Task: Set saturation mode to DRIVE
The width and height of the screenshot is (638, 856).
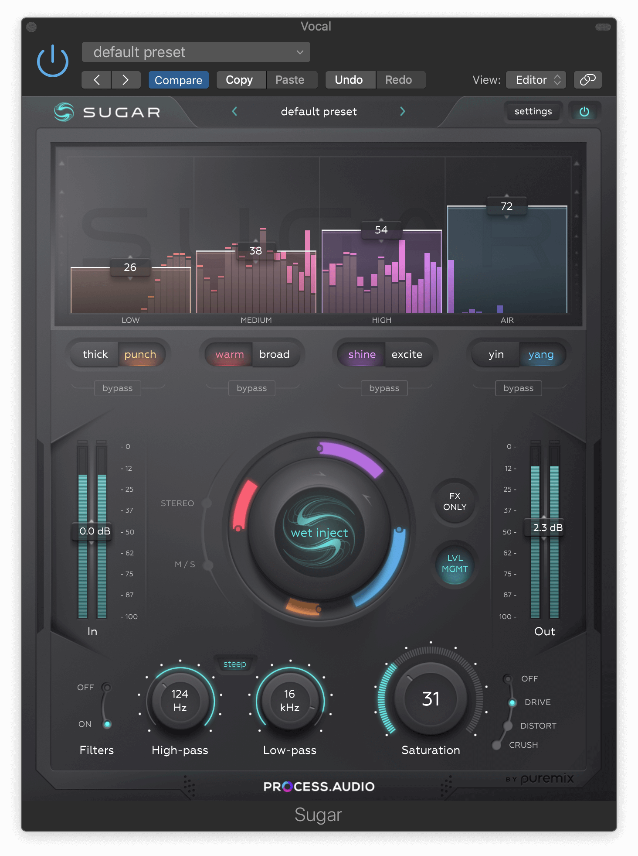Action: [x=512, y=702]
